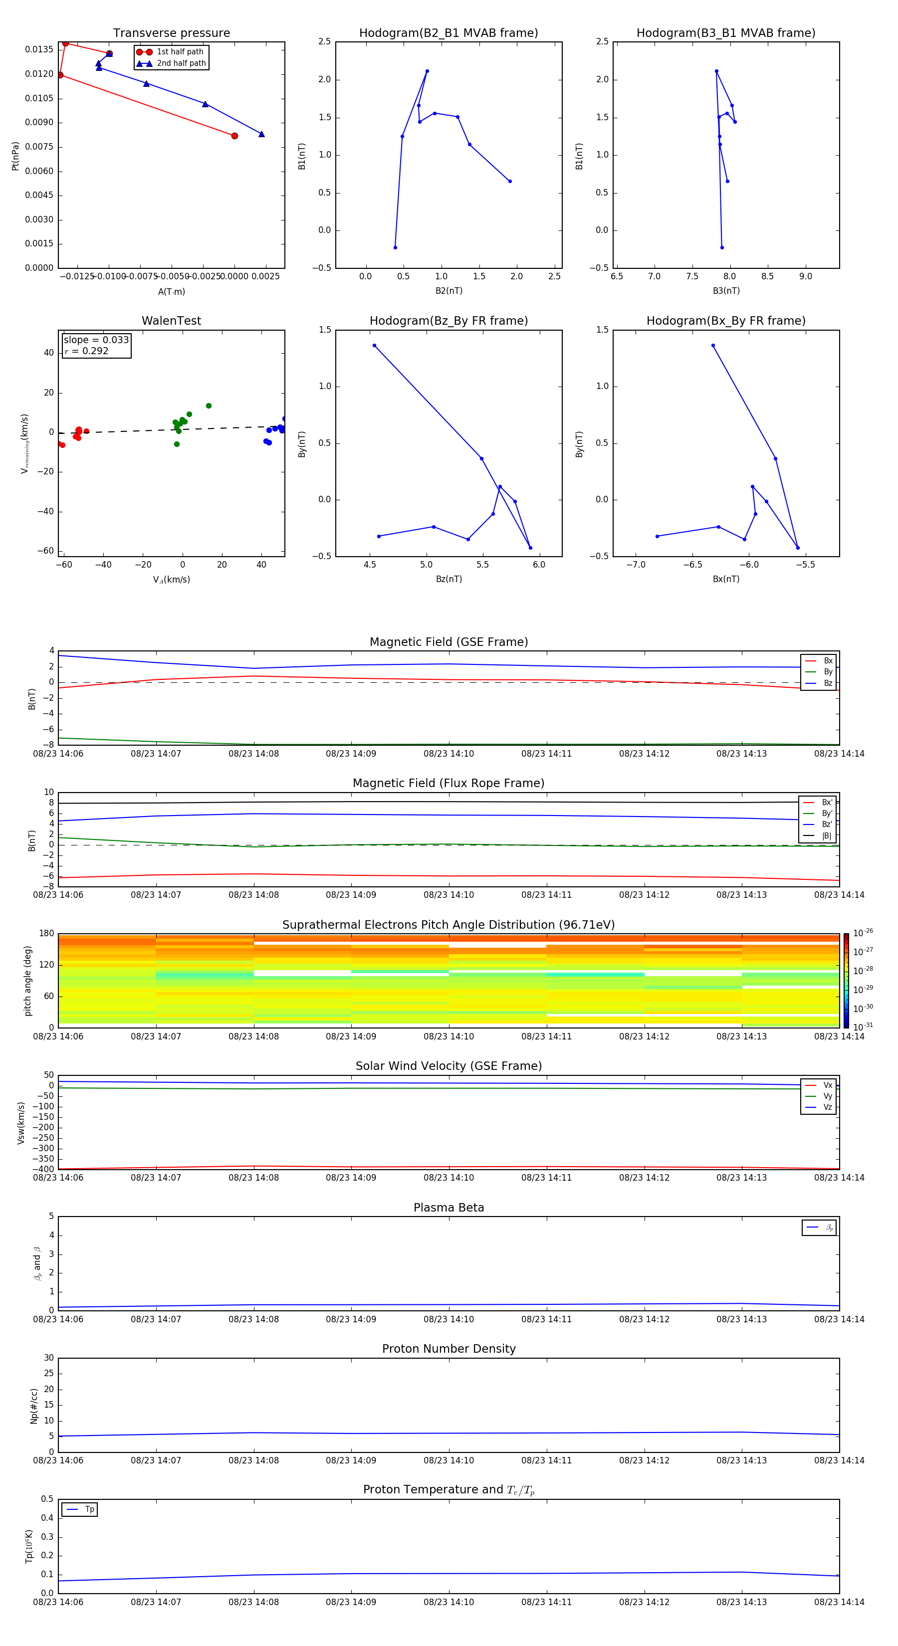Click the red Bx legend entry in GSE panel
898x1646 pixels.
point(819,661)
